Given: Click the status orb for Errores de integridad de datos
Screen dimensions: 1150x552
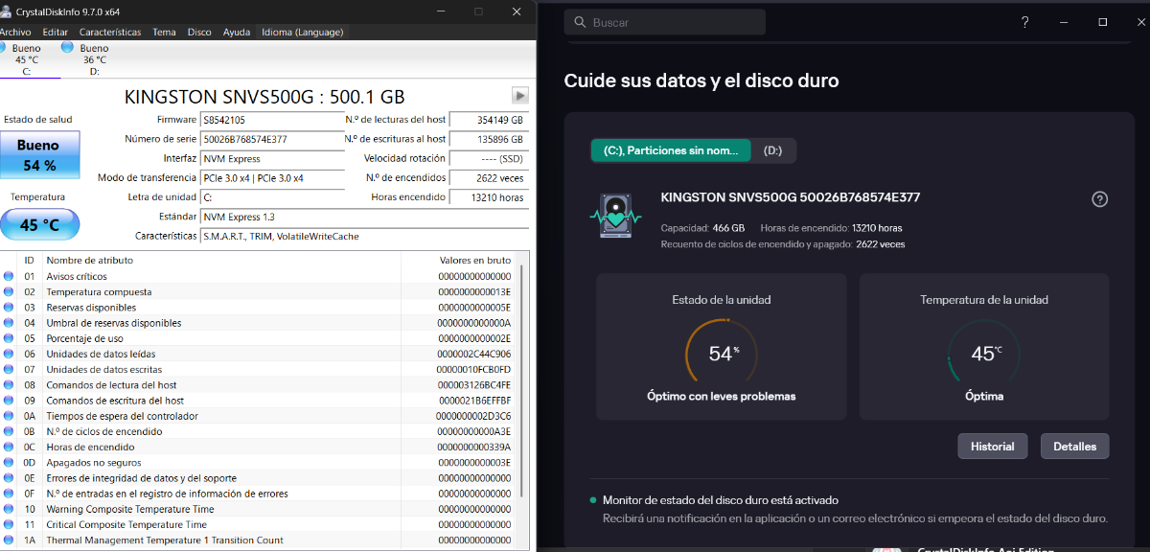Looking at the screenshot, I should tap(9, 477).
